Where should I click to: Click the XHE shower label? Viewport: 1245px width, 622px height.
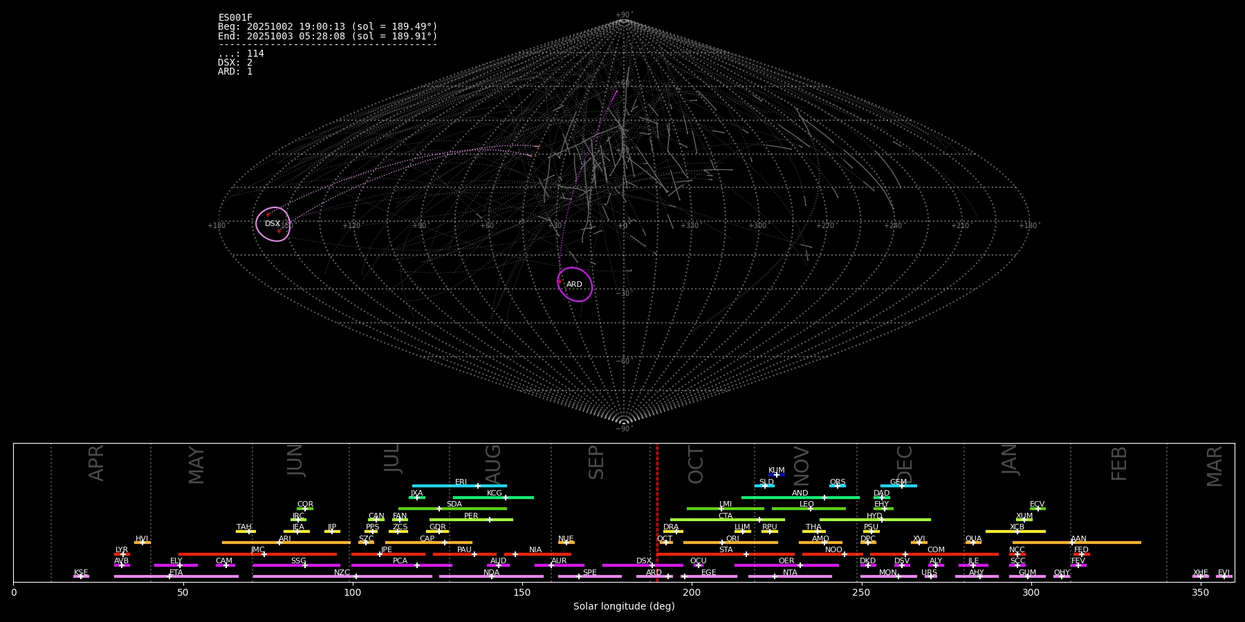coord(1200,573)
